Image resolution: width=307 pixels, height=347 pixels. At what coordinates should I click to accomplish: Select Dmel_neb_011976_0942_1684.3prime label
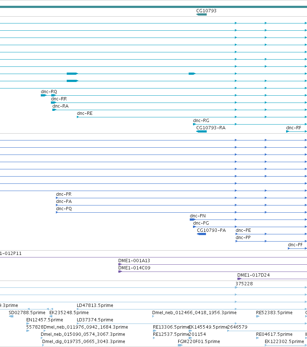[x=86, y=327]
